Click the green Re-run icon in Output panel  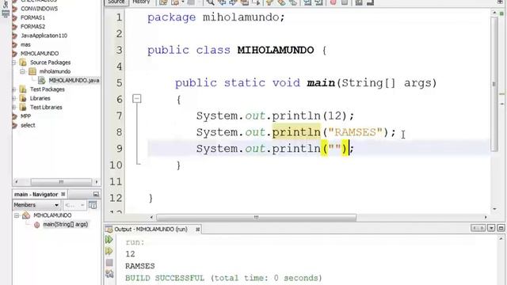[109, 239]
